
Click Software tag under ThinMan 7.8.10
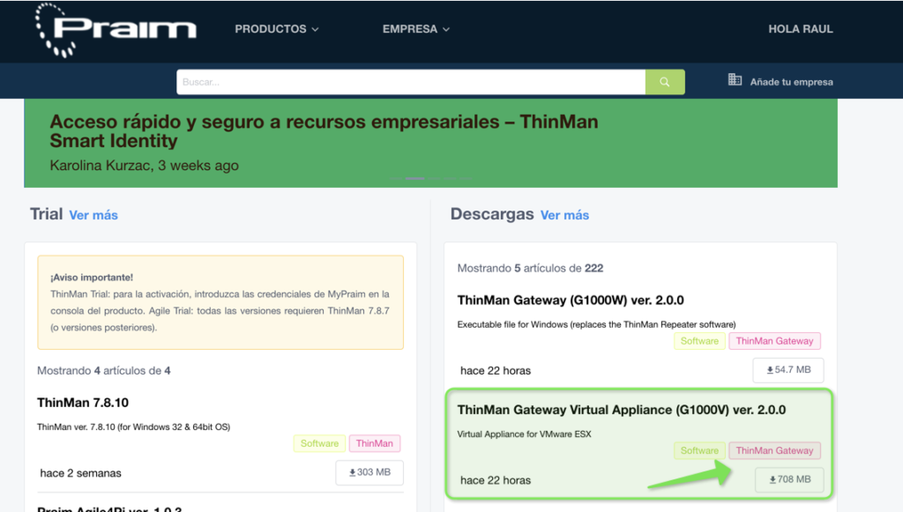click(x=319, y=443)
